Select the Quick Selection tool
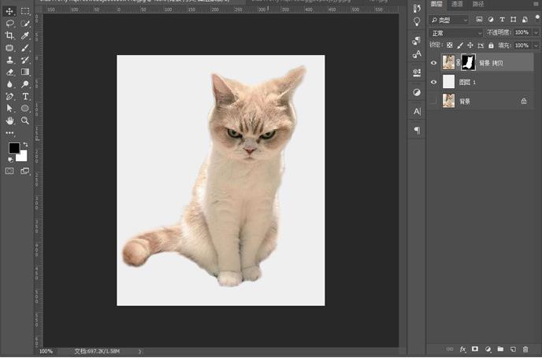542x358 pixels. [25, 24]
